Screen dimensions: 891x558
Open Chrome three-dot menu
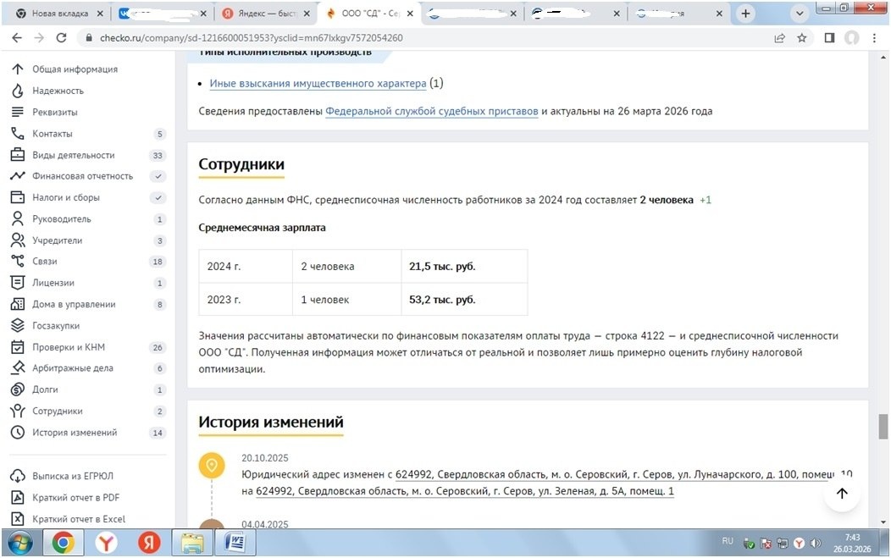point(874,38)
